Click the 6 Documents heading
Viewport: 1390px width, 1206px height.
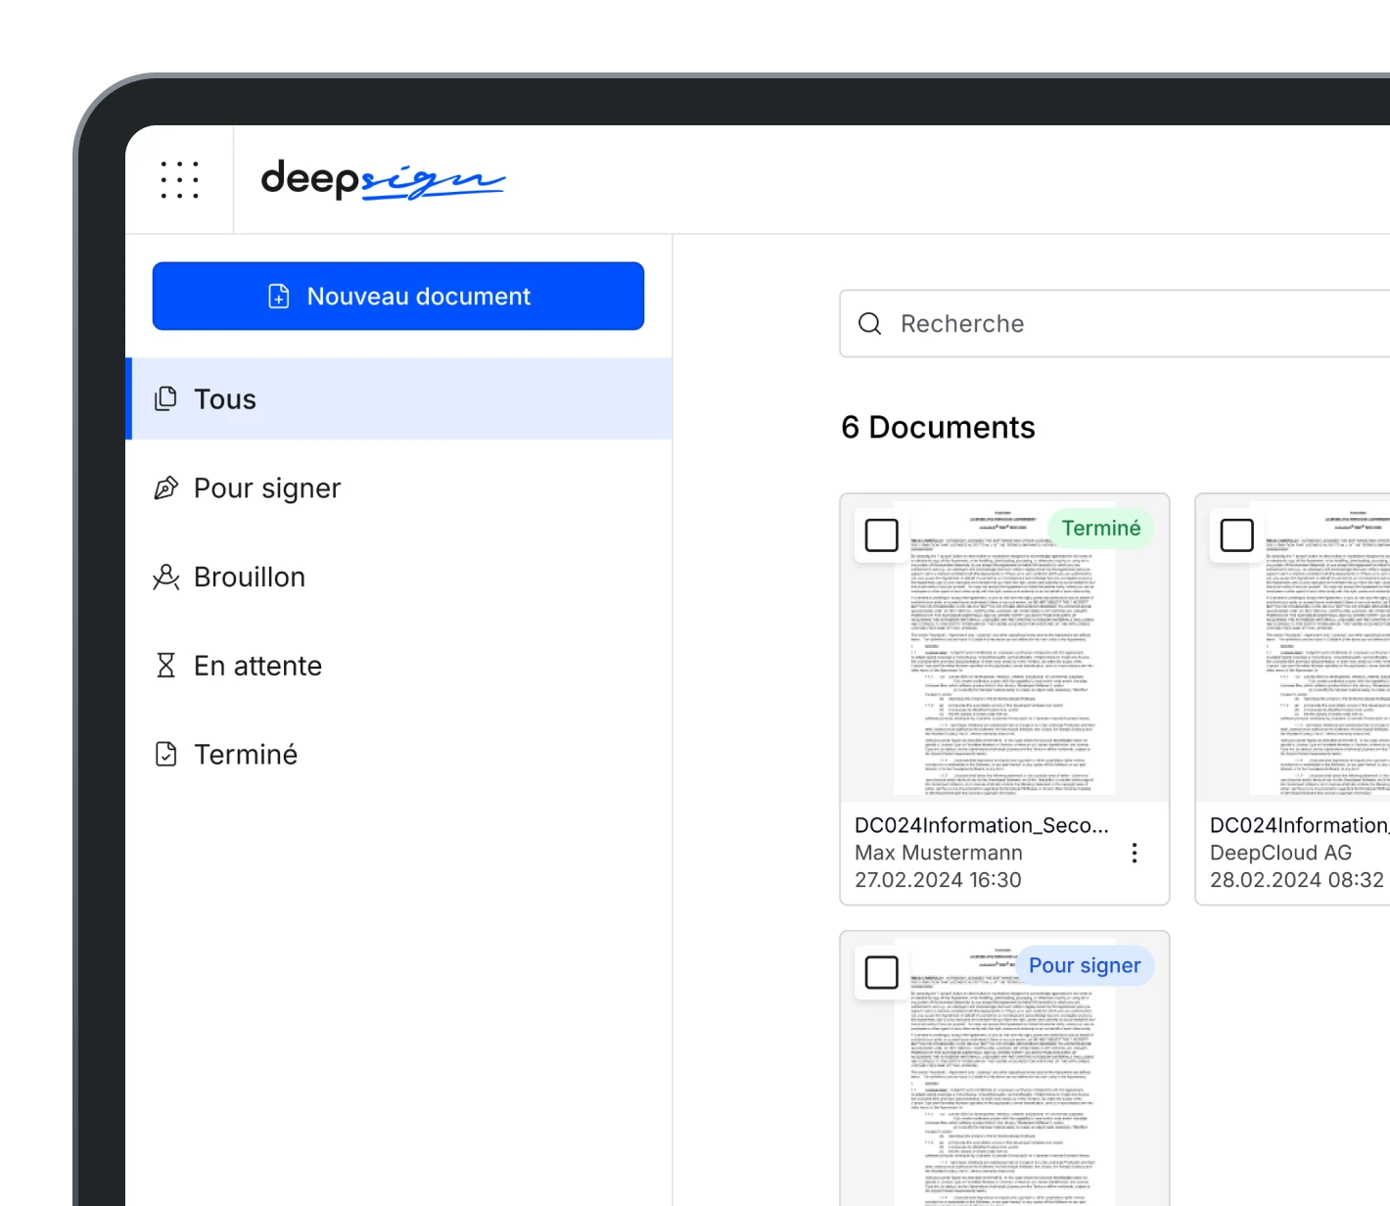click(938, 427)
